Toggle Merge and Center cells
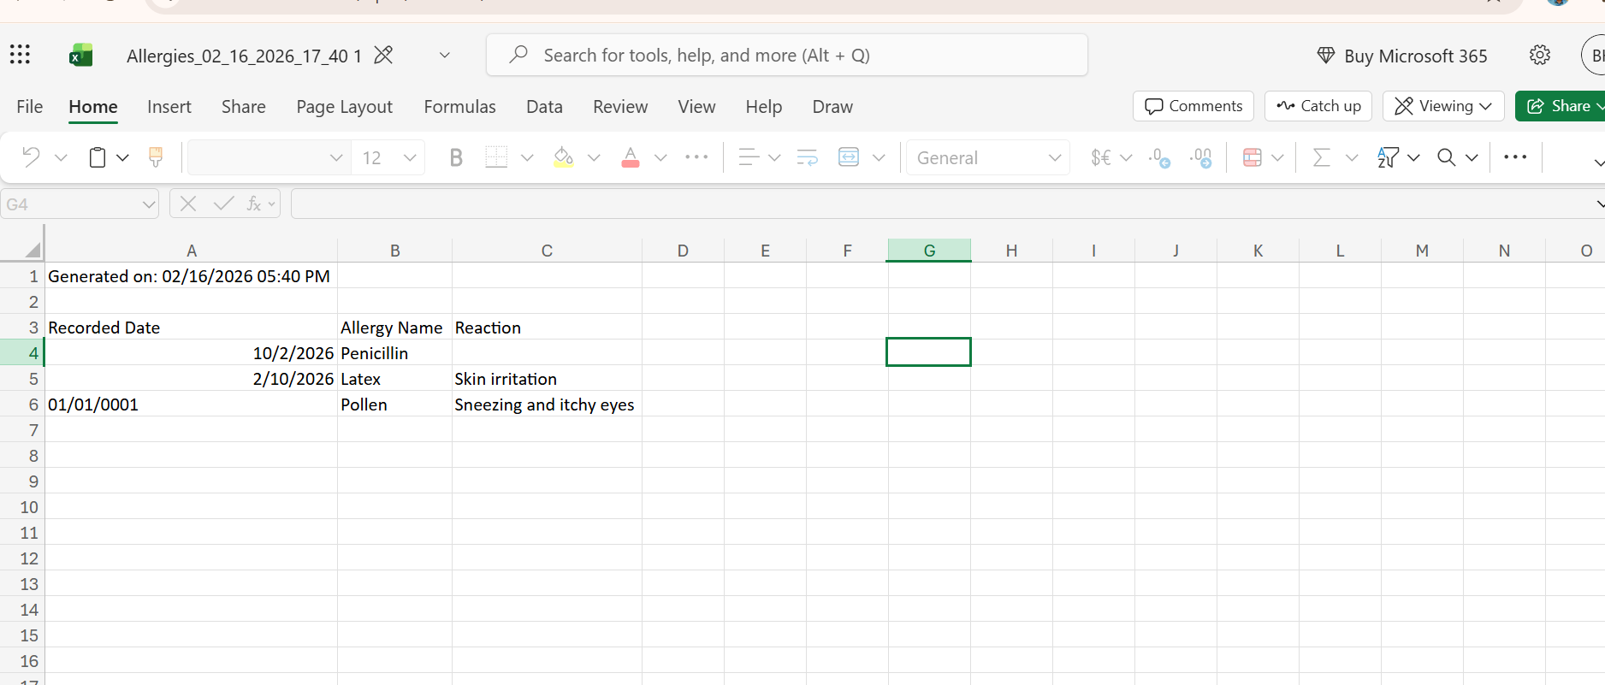The height and width of the screenshot is (685, 1605). 849,157
